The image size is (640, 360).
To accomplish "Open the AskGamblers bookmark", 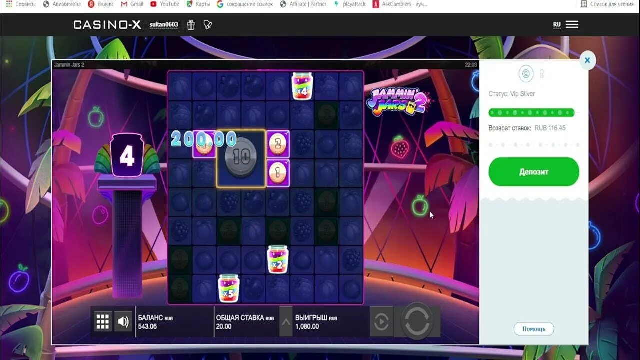I will click(400, 4).
